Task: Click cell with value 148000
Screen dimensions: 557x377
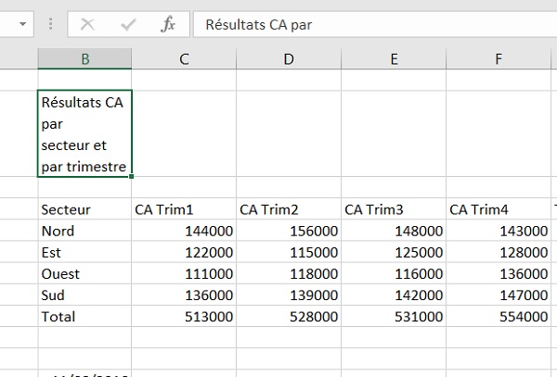Action: coord(394,231)
